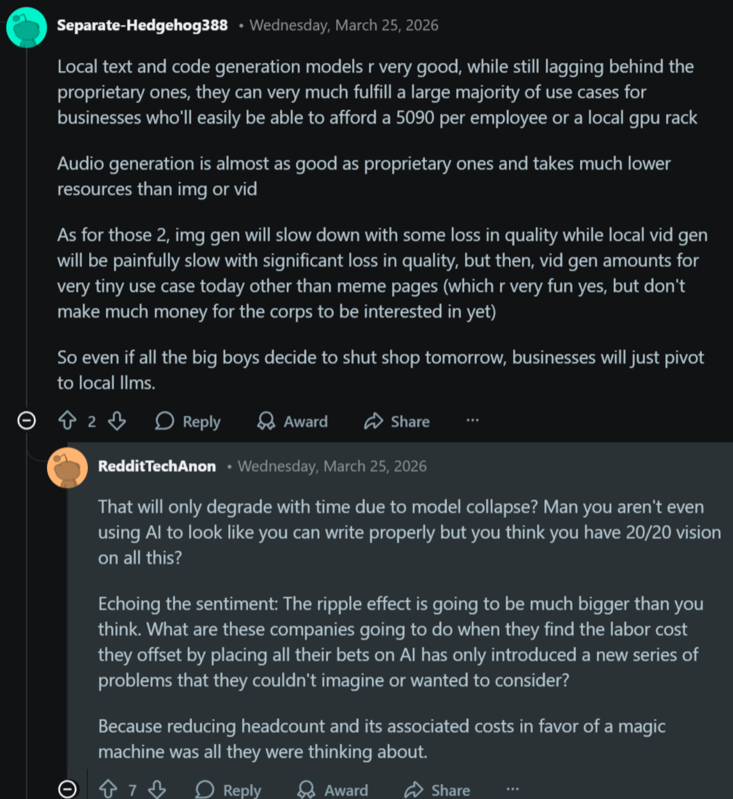Click the first comment's date timestamp
Screen dimensions: 733x799
[344, 25]
